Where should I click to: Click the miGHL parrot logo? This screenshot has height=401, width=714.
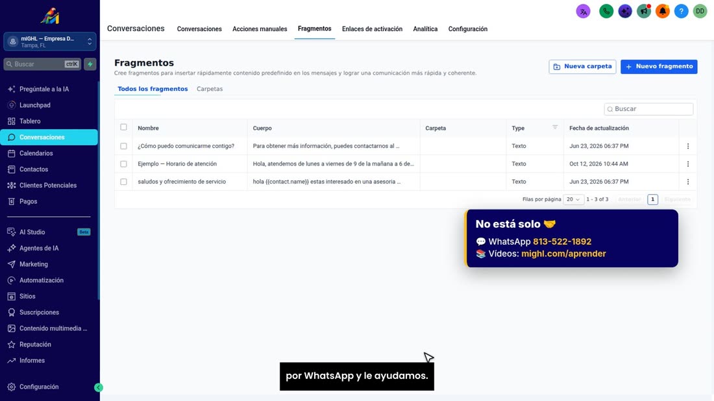pyautogui.click(x=50, y=16)
